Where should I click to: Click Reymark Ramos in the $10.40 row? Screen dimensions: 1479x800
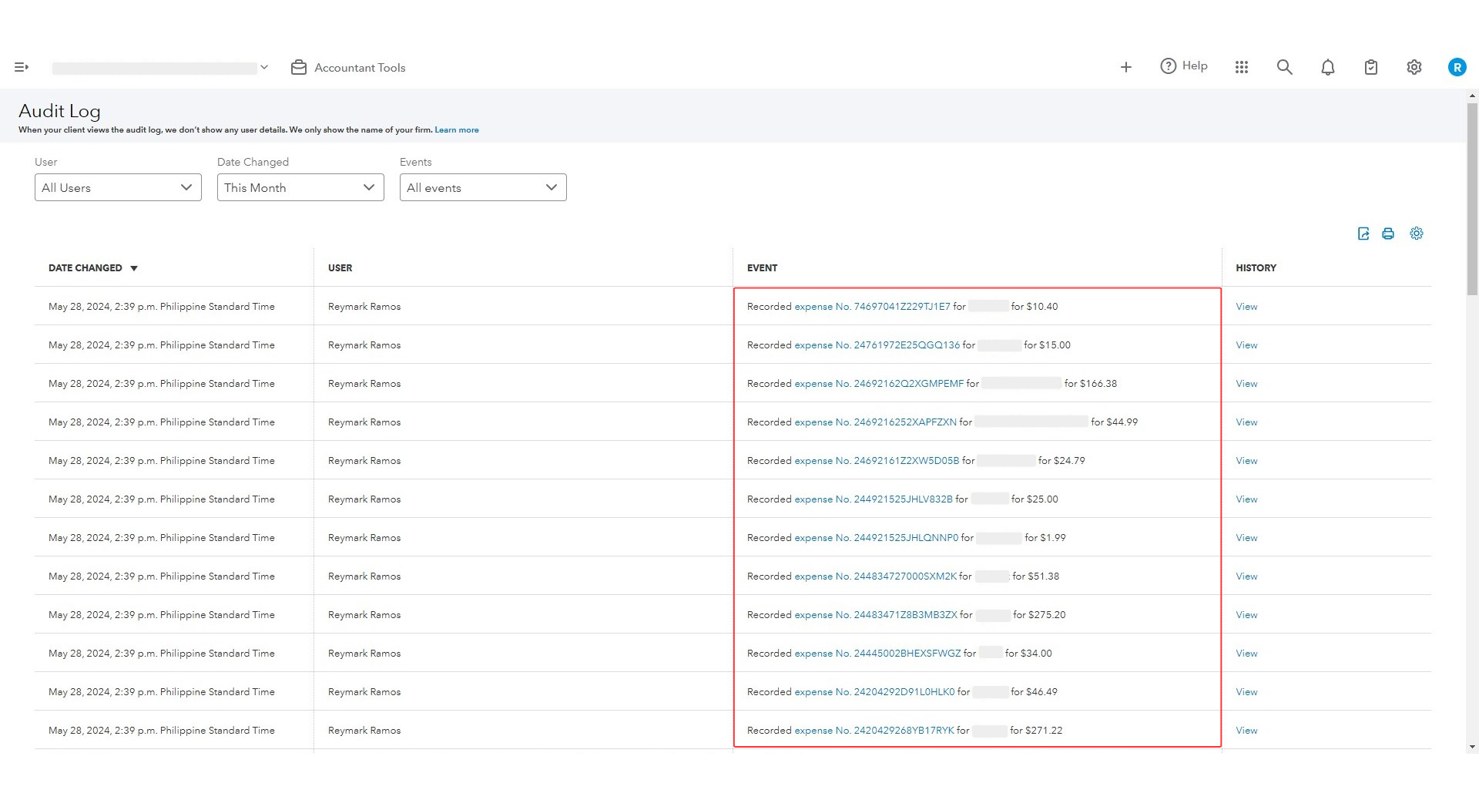click(364, 307)
